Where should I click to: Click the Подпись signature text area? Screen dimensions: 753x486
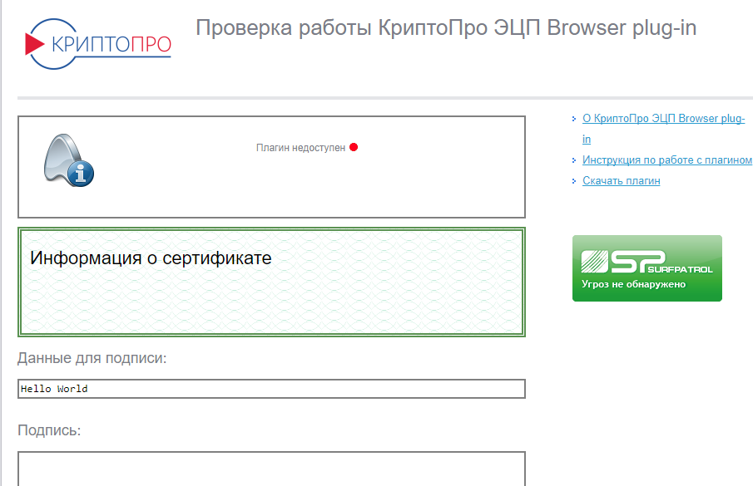[271, 469]
